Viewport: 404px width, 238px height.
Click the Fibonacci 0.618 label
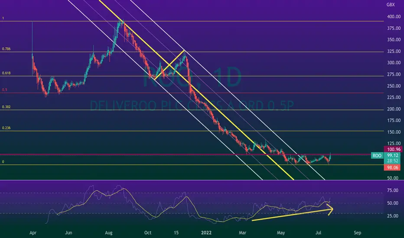(x=6, y=73)
